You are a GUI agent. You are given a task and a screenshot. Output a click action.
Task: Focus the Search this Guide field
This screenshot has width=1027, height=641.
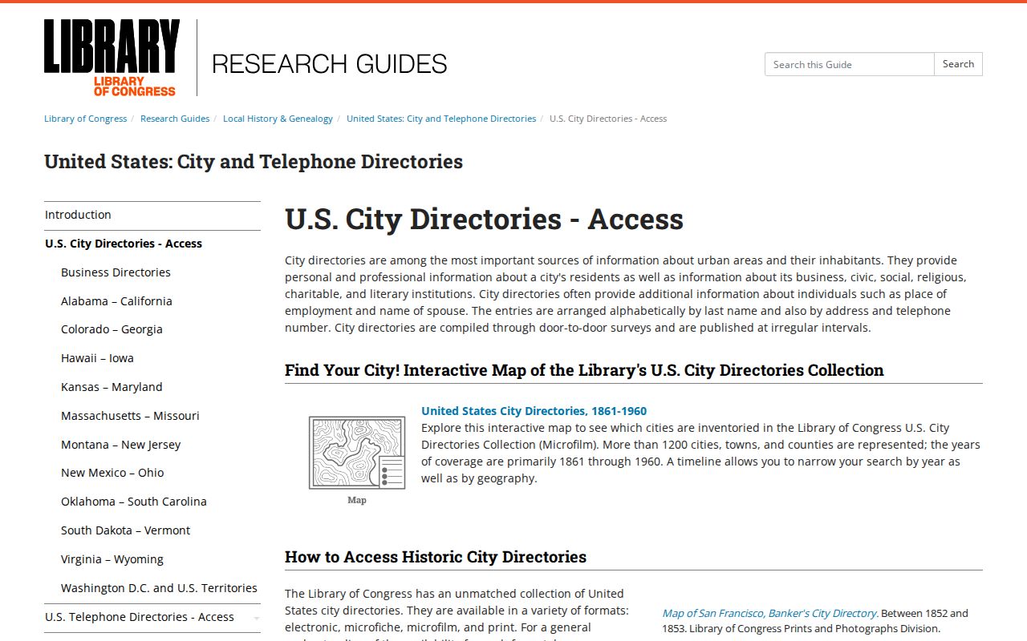(850, 64)
